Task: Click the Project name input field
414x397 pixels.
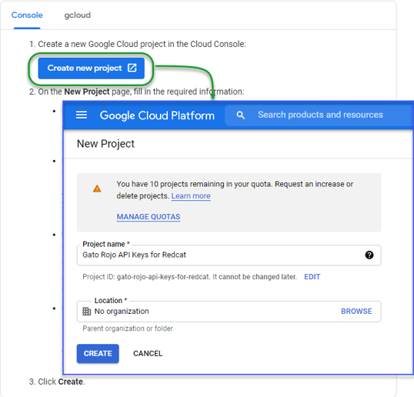Action: point(229,255)
